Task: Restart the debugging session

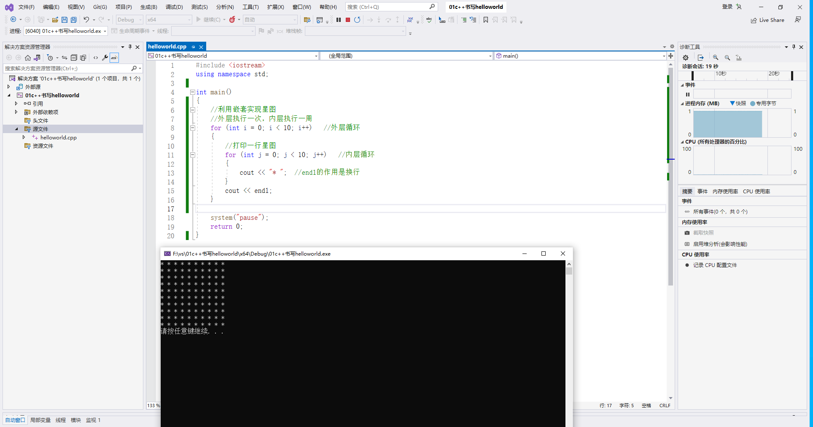Action: coord(357,20)
